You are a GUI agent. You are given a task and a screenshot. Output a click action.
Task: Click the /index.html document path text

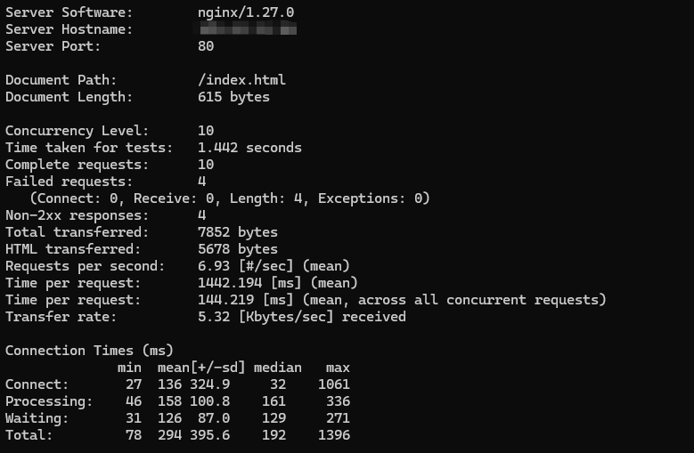coord(241,80)
